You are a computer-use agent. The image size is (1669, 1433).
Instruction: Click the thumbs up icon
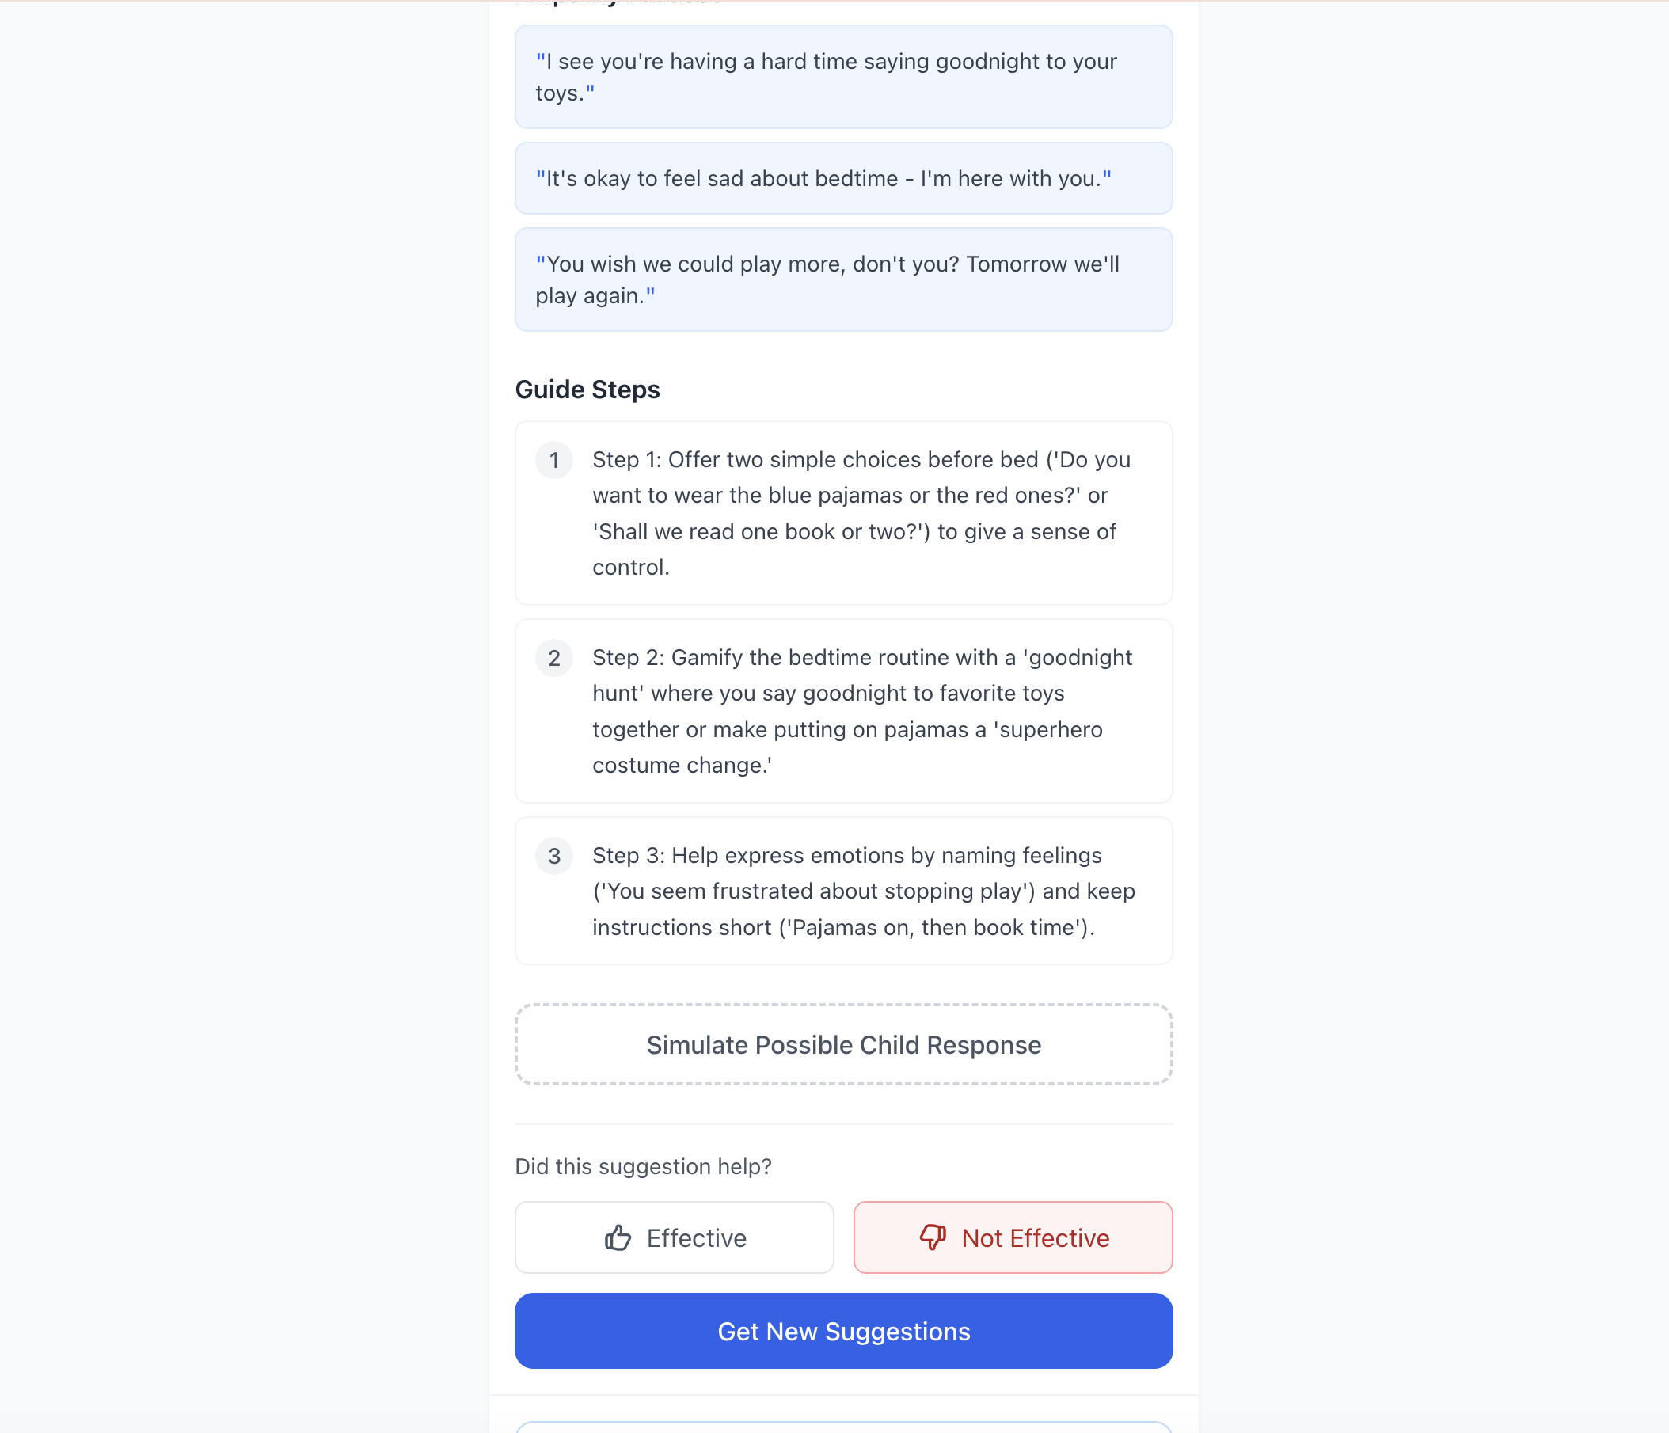coord(618,1237)
